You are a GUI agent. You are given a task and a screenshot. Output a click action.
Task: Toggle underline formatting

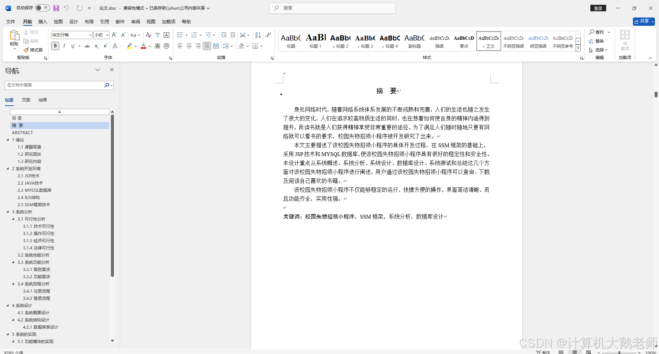pyautogui.click(x=72, y=46)
